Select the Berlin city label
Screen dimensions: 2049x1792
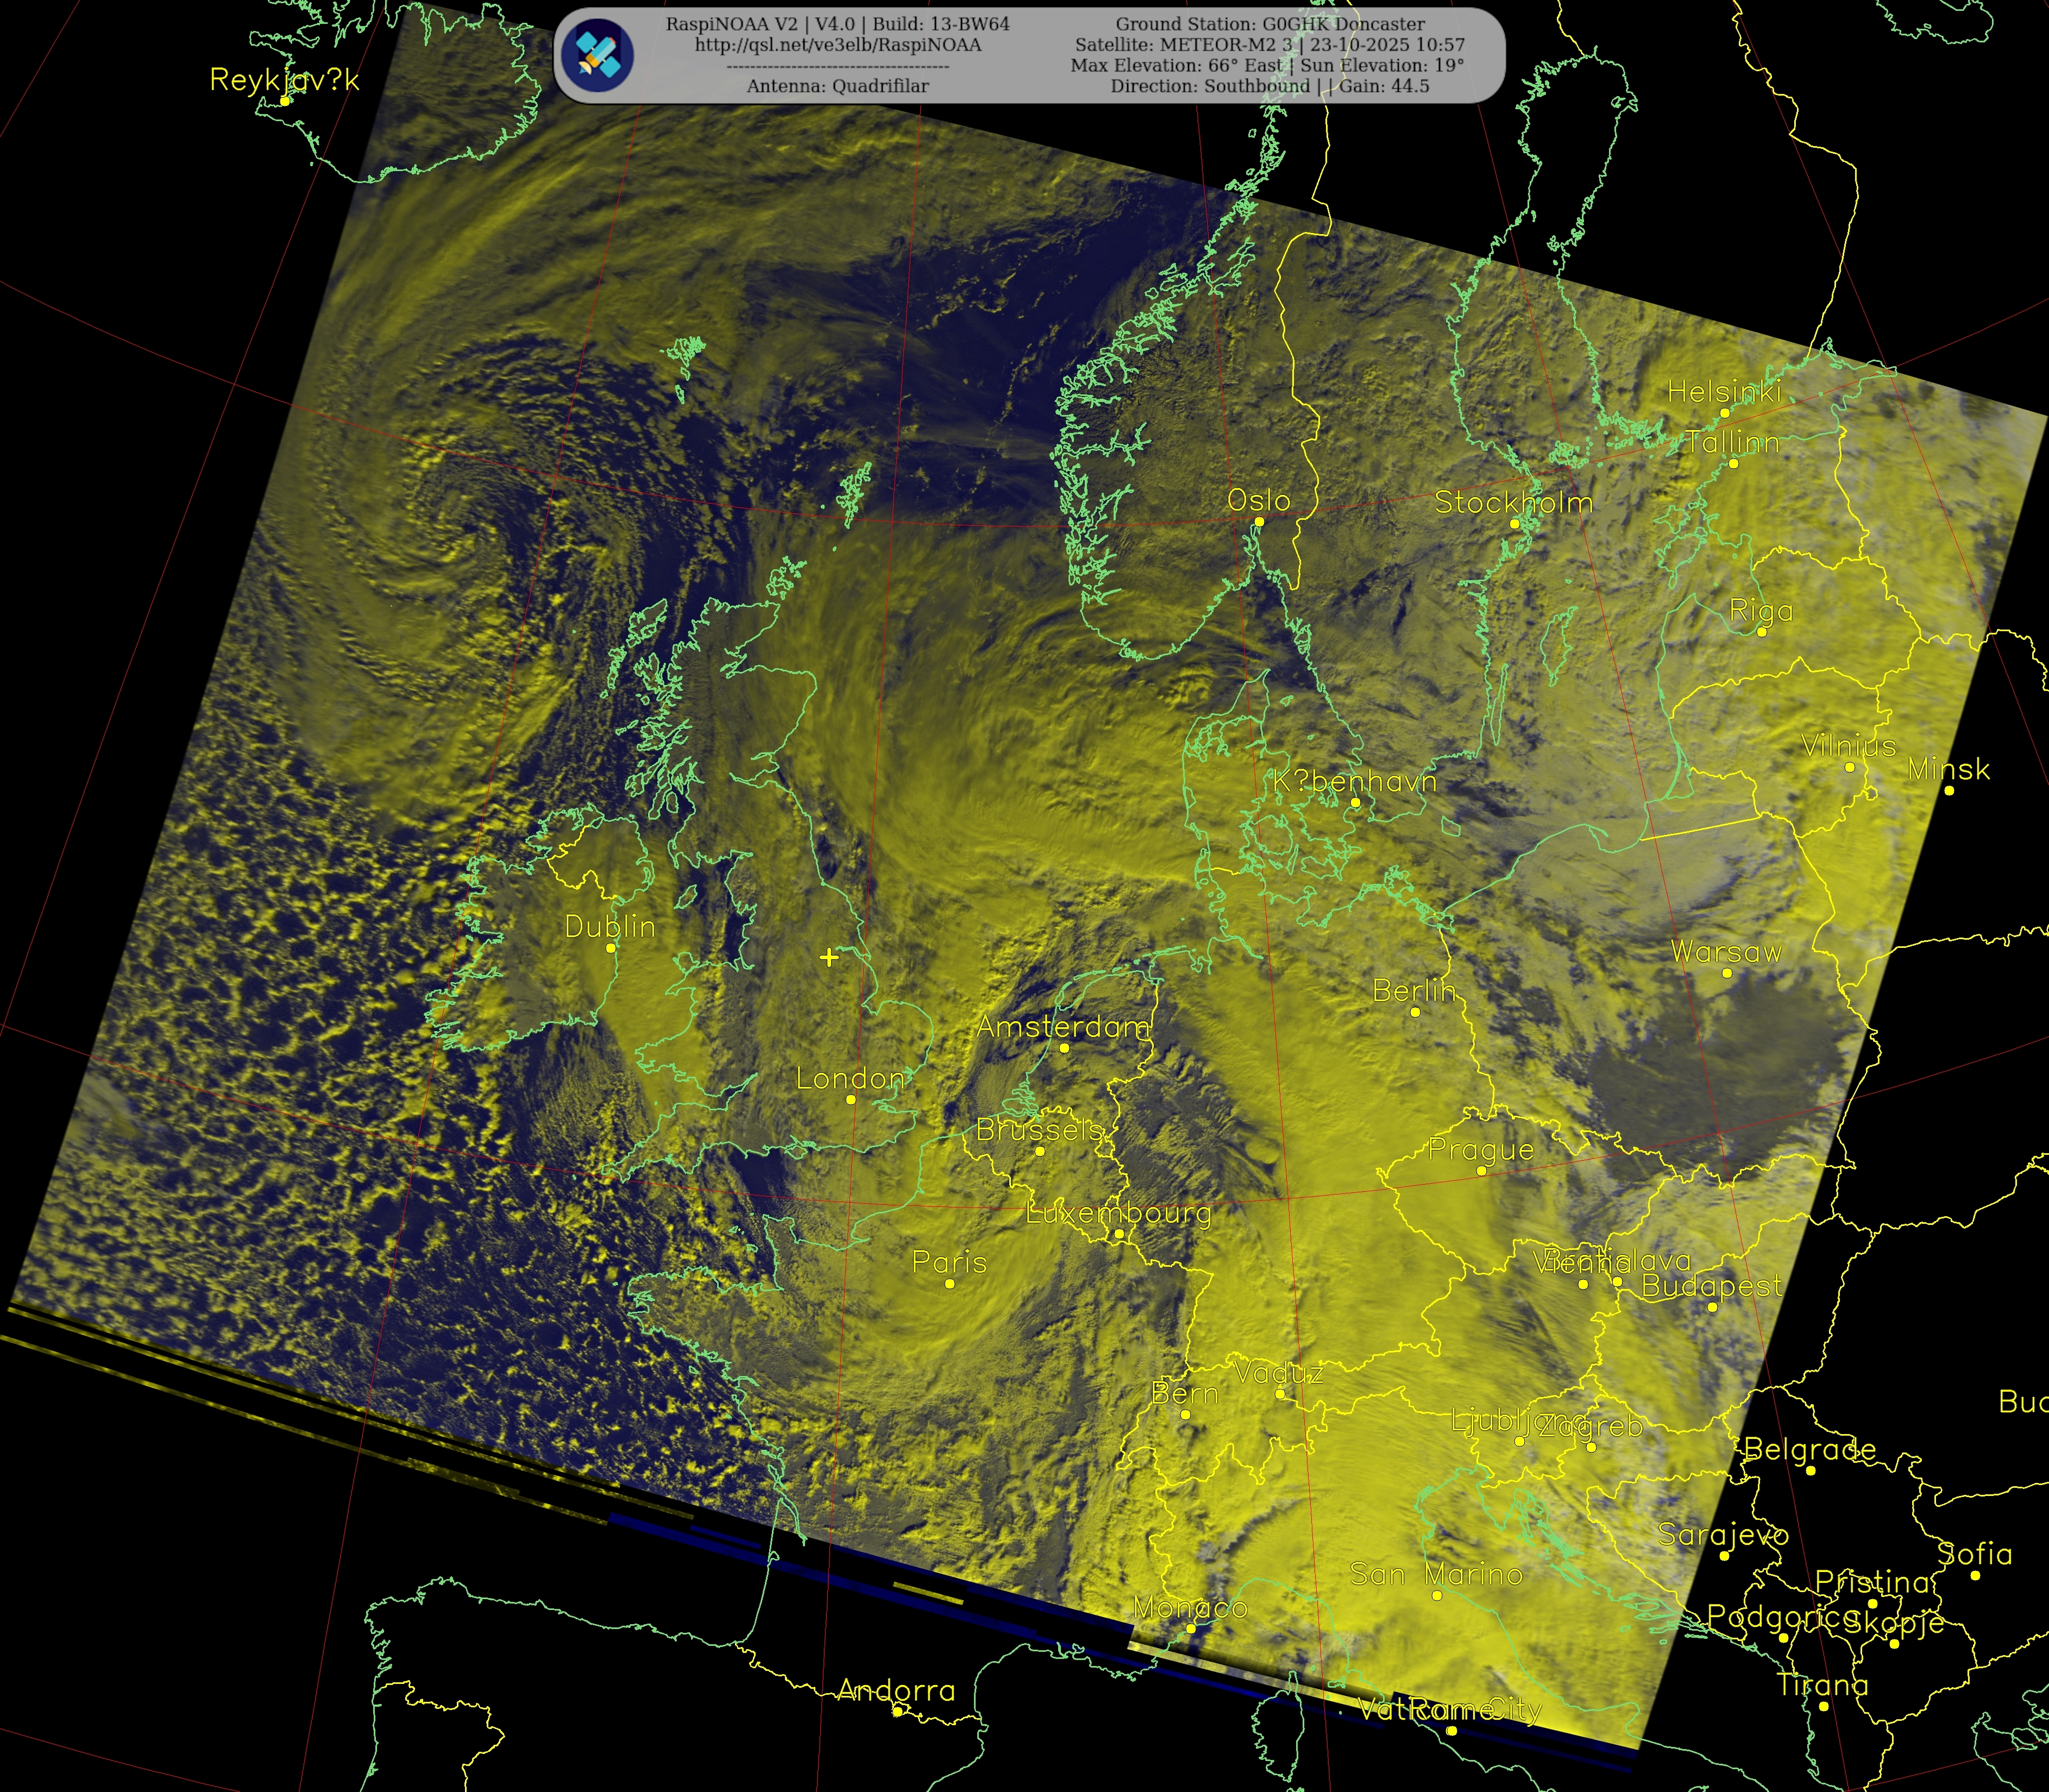point(1414,990)
